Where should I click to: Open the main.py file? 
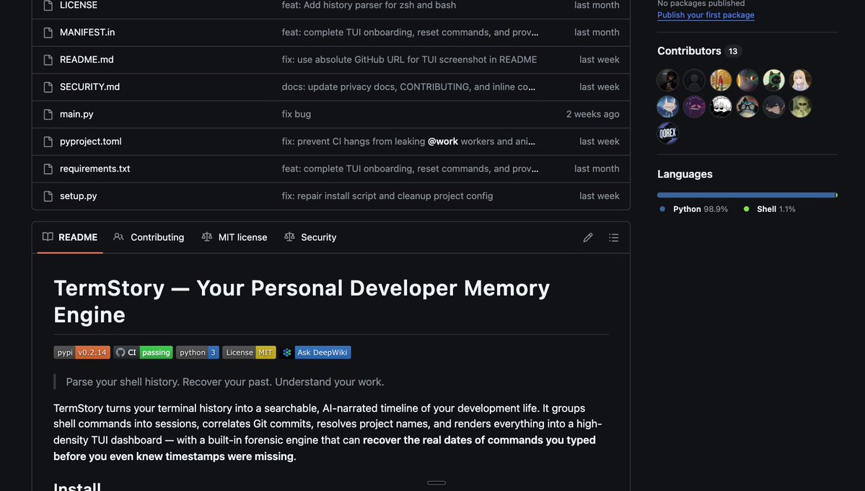pyautogui.click(x=76, y=114)
